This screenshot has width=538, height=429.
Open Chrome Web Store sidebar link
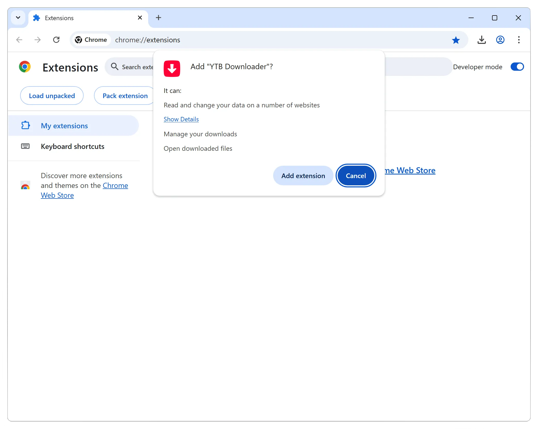[x=84, y=190]
